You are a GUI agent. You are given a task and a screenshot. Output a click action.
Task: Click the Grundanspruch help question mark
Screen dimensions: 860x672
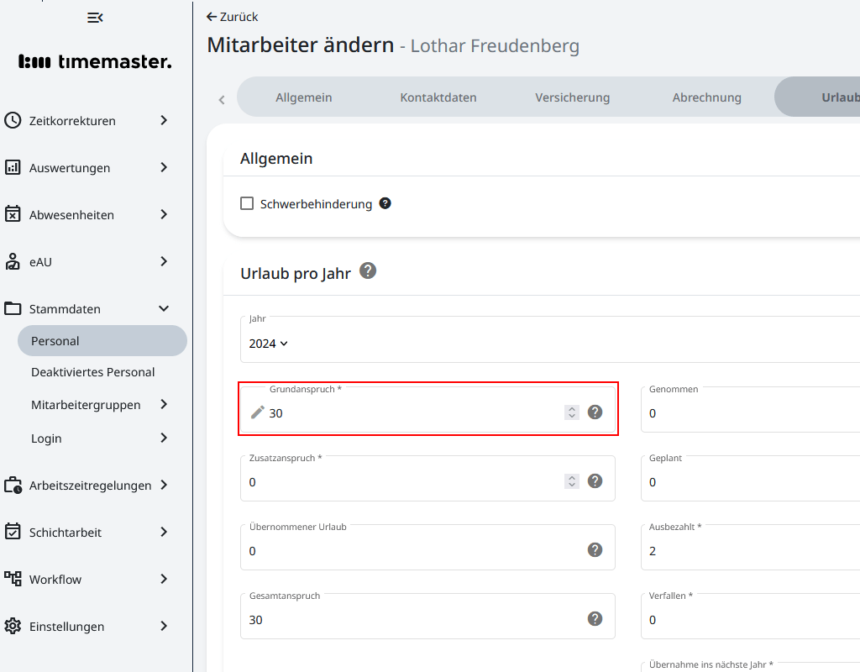[595, 412]
